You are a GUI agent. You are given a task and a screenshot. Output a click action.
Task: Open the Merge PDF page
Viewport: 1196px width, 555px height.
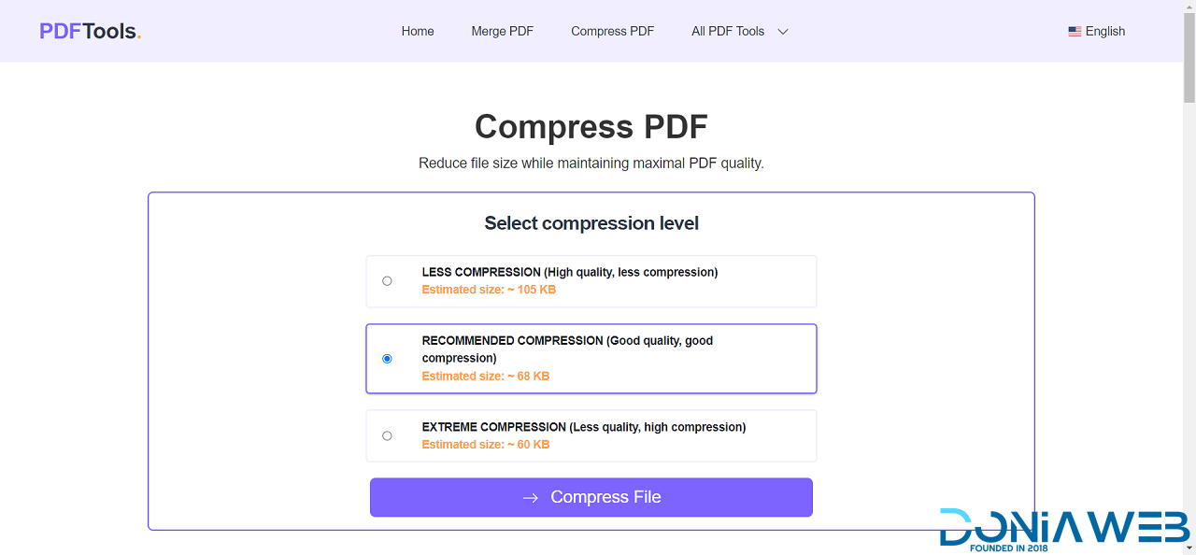(x=503, y=31)
